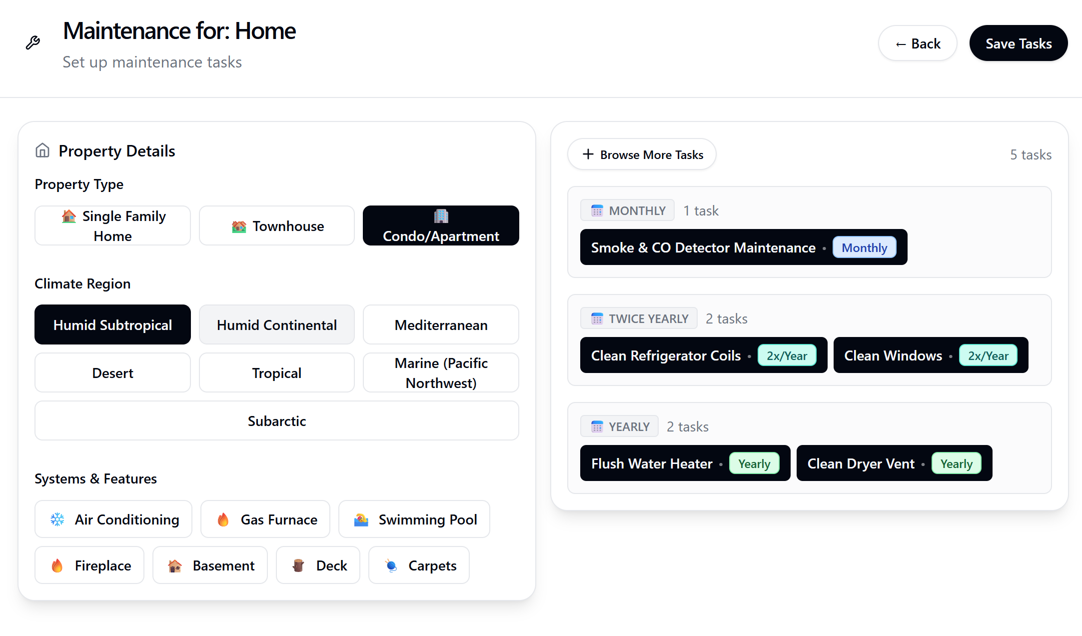
Task: Click the flame icon on Gas Furnace
Action: pyautogui.click(x=224, y=519)
